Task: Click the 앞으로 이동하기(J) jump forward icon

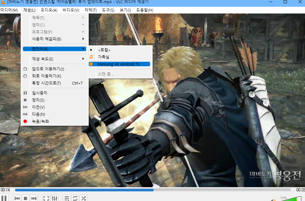Action: [x=25, y=69]
